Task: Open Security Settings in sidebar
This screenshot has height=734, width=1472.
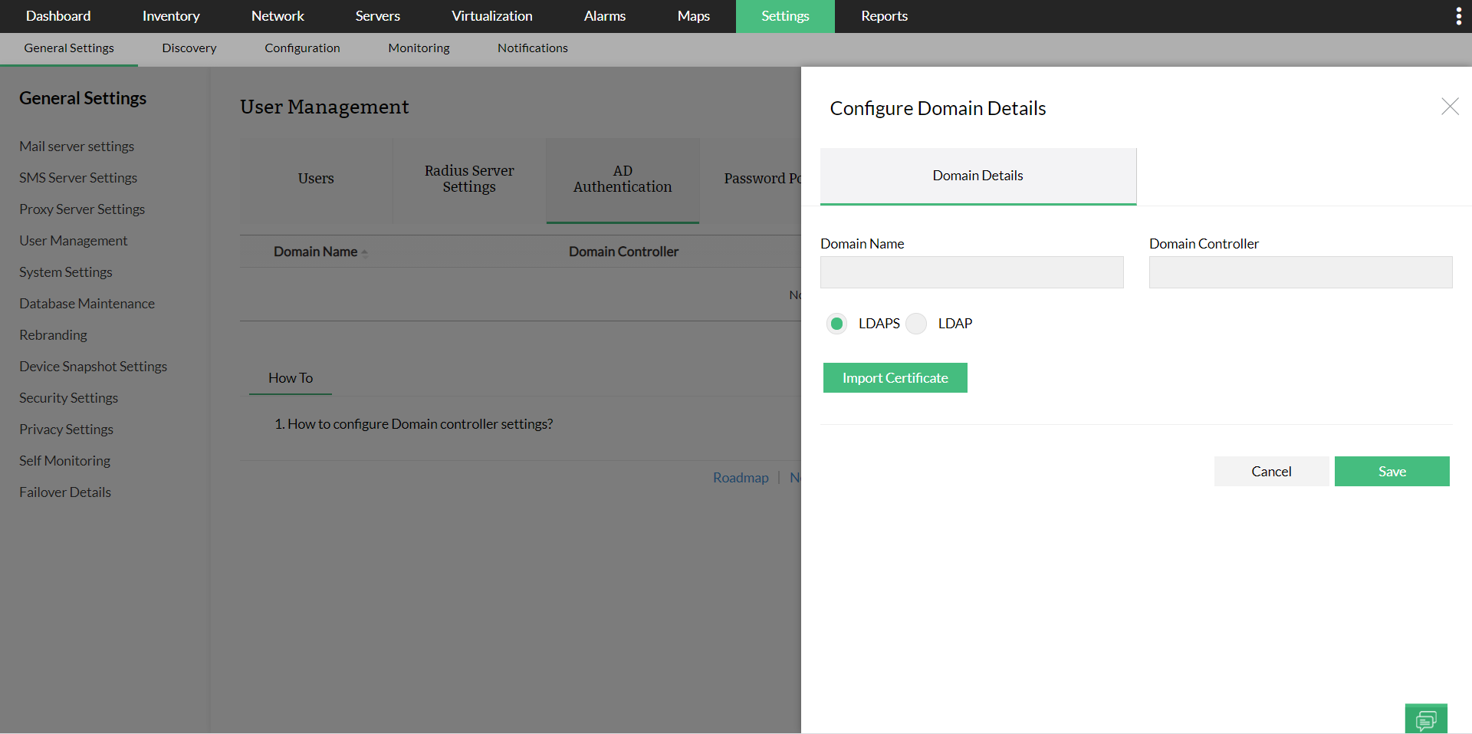Action: click(x=69, y=398)
